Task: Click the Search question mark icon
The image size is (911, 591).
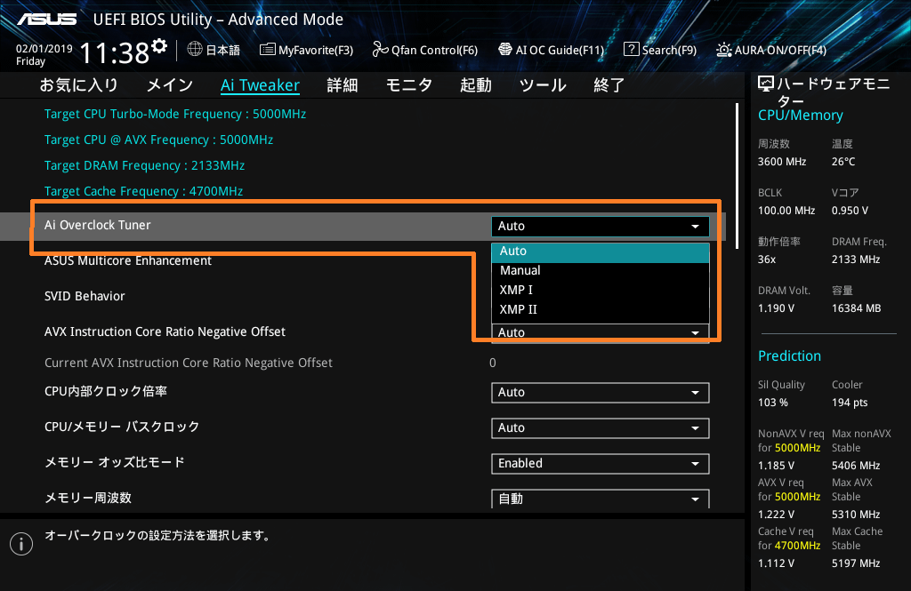Action: [x=631, y=50]
